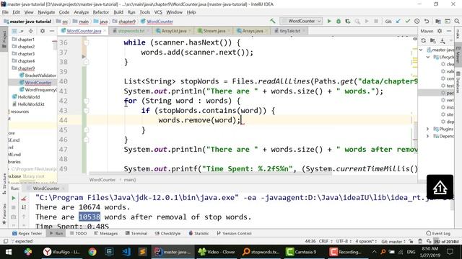
Task: Open the UTF-8 encoding selector in status bar
Action: [344, 242]
